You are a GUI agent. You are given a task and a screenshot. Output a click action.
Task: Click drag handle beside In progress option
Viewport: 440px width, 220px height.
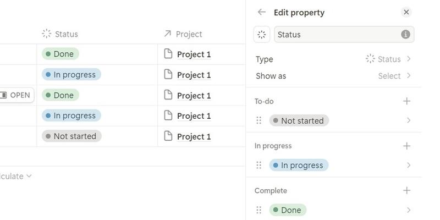(260, 165)
